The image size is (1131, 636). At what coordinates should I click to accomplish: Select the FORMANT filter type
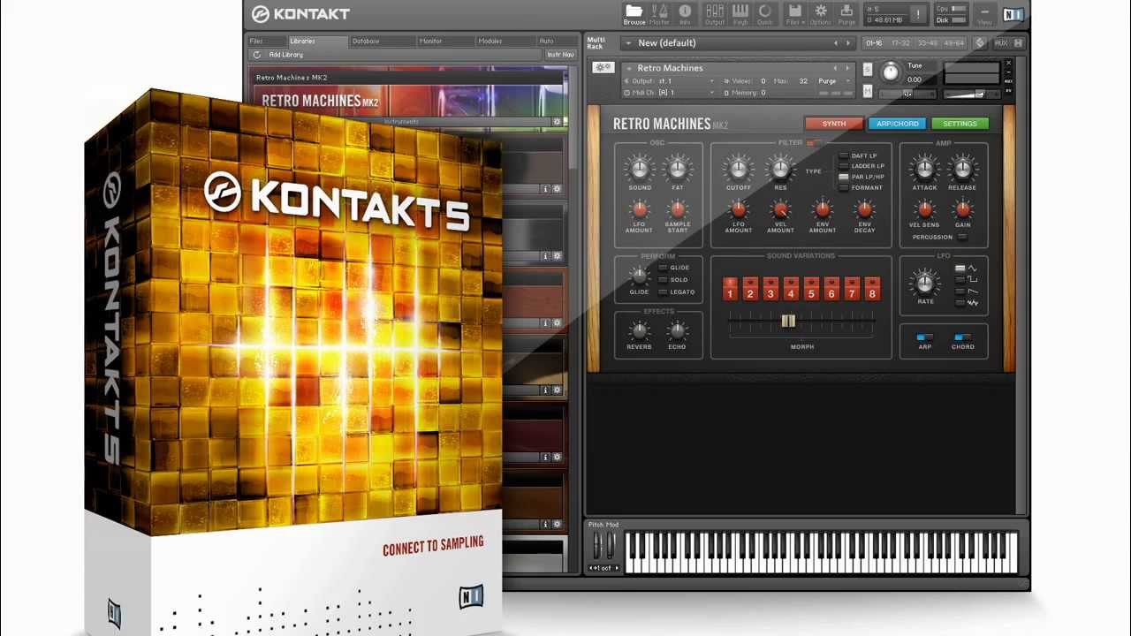(x=844, y=187)
